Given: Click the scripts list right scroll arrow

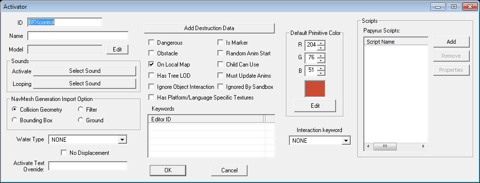Looking at the screenshot, I should pyautogui.click(x=424, y=146).
